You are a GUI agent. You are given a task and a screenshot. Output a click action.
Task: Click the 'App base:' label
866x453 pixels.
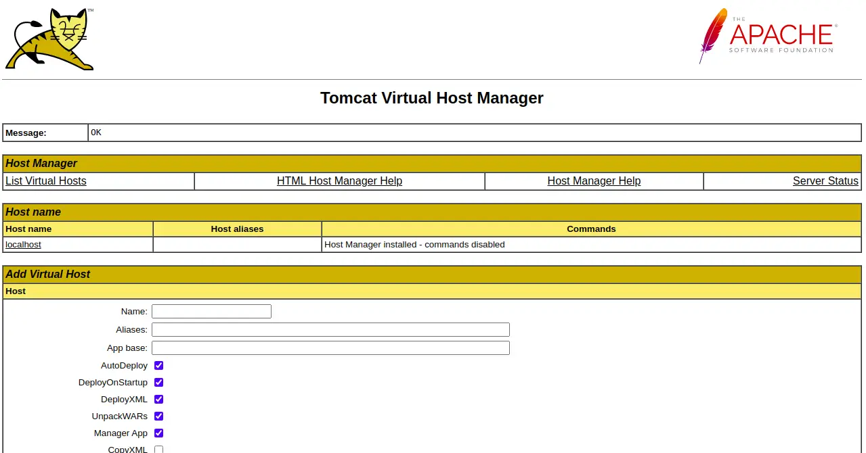pos(127,348)
